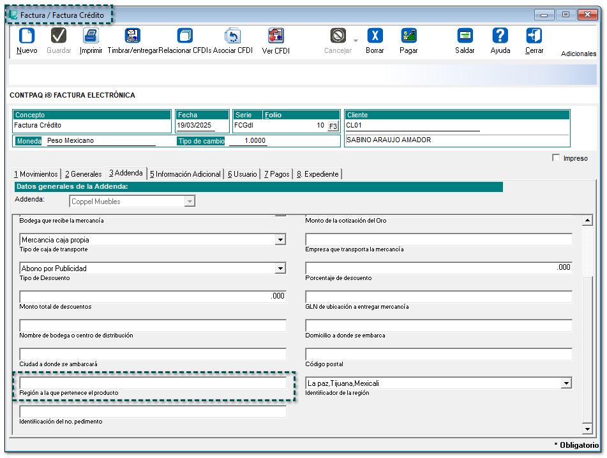Expand the Tipo de caja de transporte dropdown

pyautogui.click(x=280, y=240)
